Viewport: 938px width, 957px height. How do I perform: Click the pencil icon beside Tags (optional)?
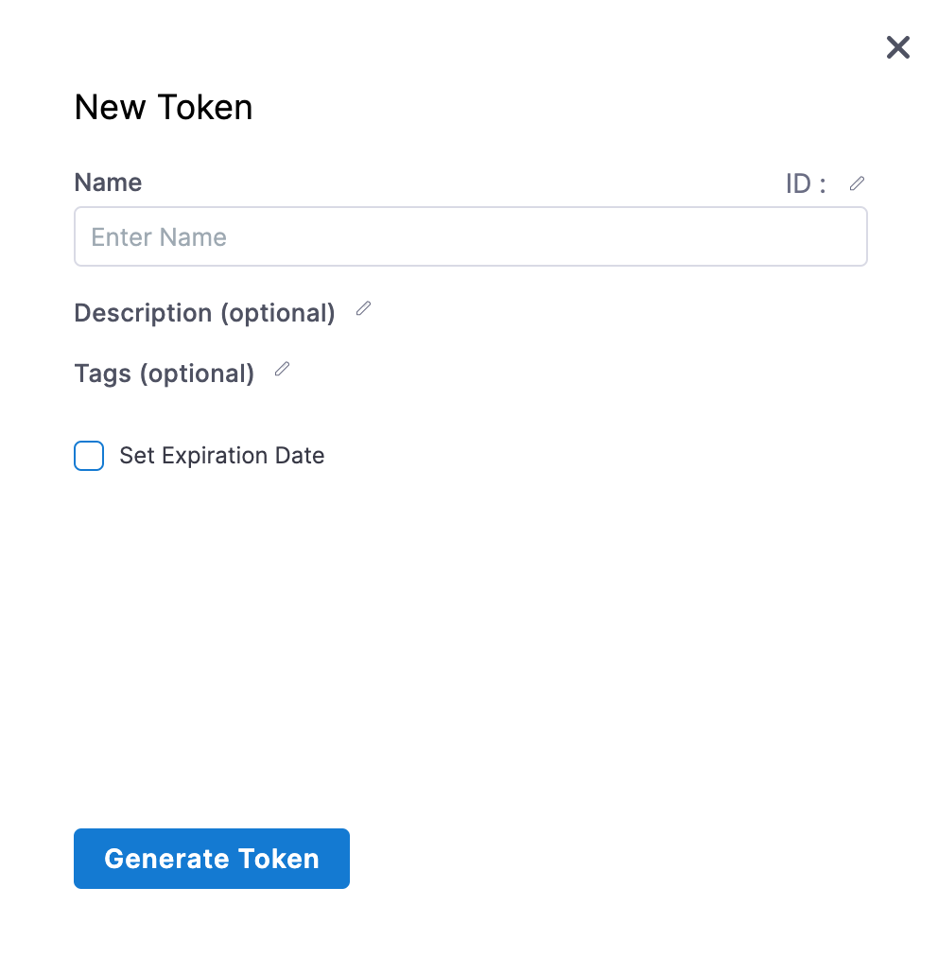[282, 369]
